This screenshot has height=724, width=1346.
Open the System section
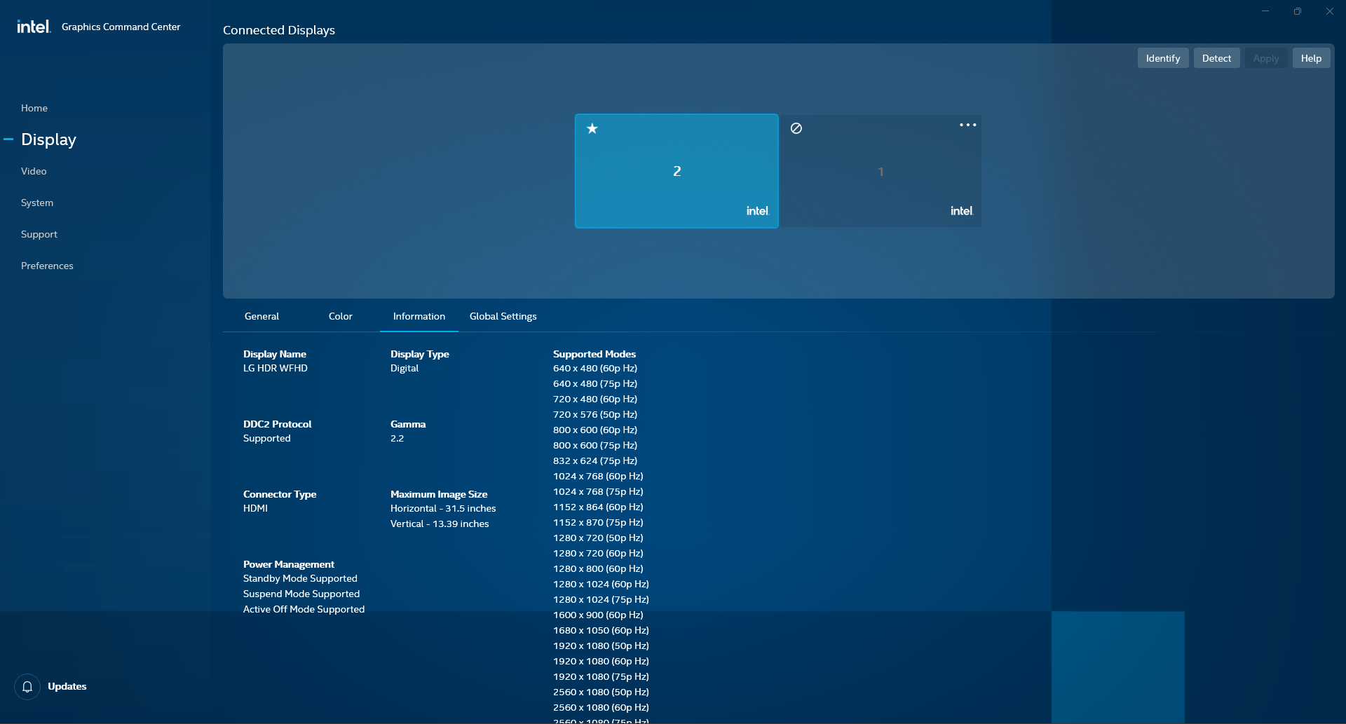(37, 203)
